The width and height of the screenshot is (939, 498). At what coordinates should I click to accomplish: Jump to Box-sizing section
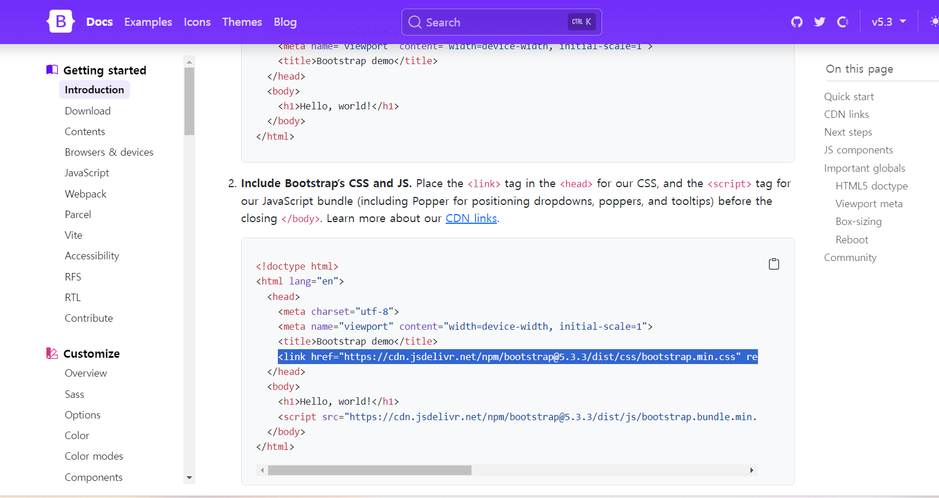(859, 222)
